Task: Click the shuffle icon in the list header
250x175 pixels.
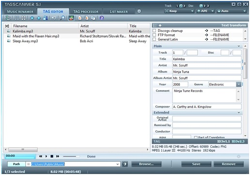Action: [x=7, y=26]
